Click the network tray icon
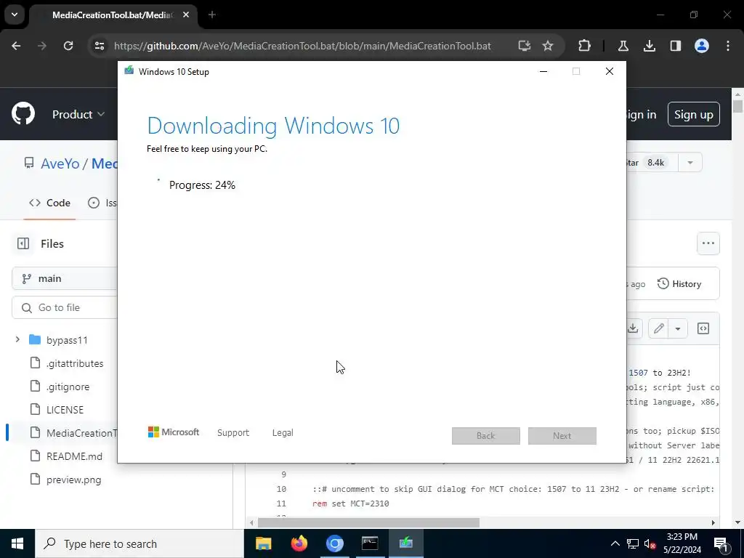The width and height of the screenshot is (744, 558). point(633,543)
